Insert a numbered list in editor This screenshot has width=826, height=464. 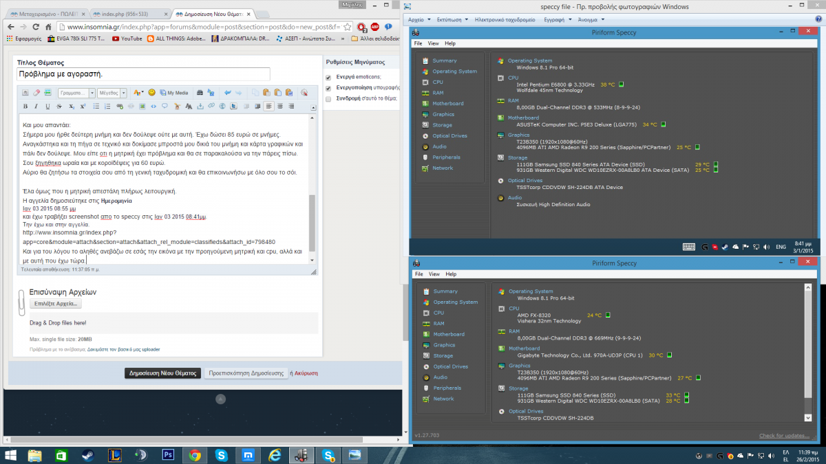coord(107,107)
